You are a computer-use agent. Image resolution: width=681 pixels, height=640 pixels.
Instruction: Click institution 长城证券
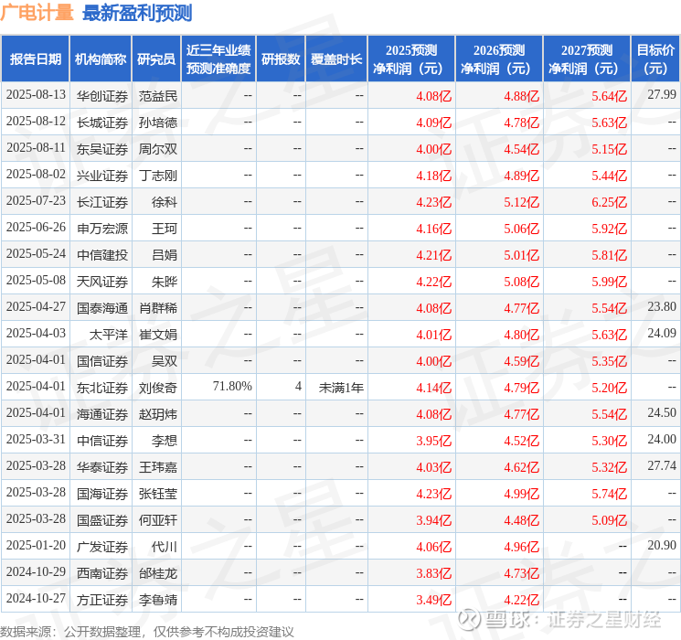tap(102, 123)
